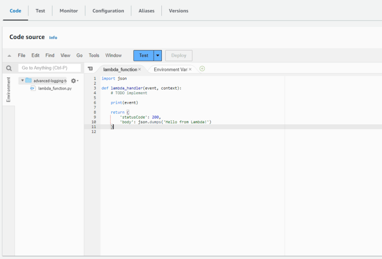Viewport: 382px width, 259px height.
Task: Click the Deploy button
Action: [x=179, y=56]
